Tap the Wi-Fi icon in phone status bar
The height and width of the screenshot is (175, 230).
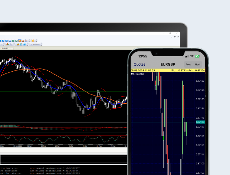pyautogui.click(x=192, y=56)
